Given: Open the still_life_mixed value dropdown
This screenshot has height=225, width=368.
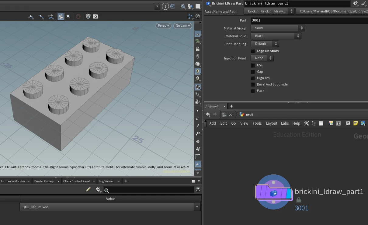Looking at the screenshot, I should [110, 207].
